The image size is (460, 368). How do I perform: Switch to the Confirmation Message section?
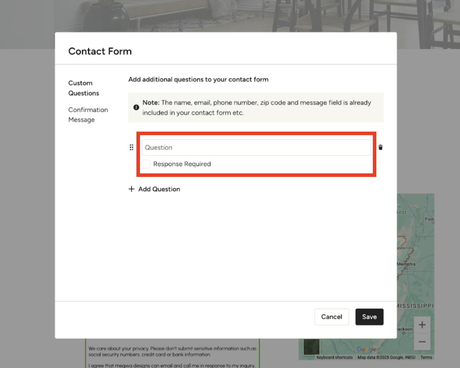click(88, 115)
